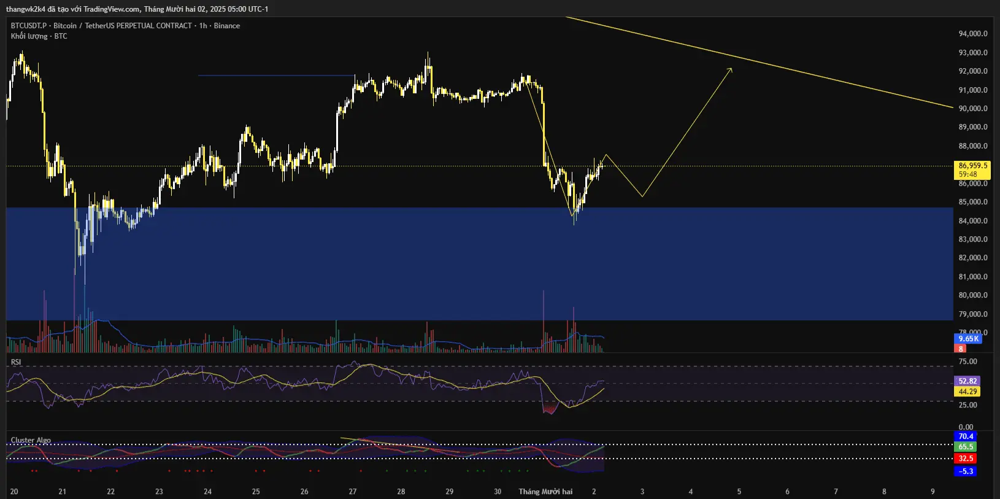Image resolution: width=1000 pixels, height=499 pixels.
Task: Select the yellow descending trendline
Action: pos(760,63)
